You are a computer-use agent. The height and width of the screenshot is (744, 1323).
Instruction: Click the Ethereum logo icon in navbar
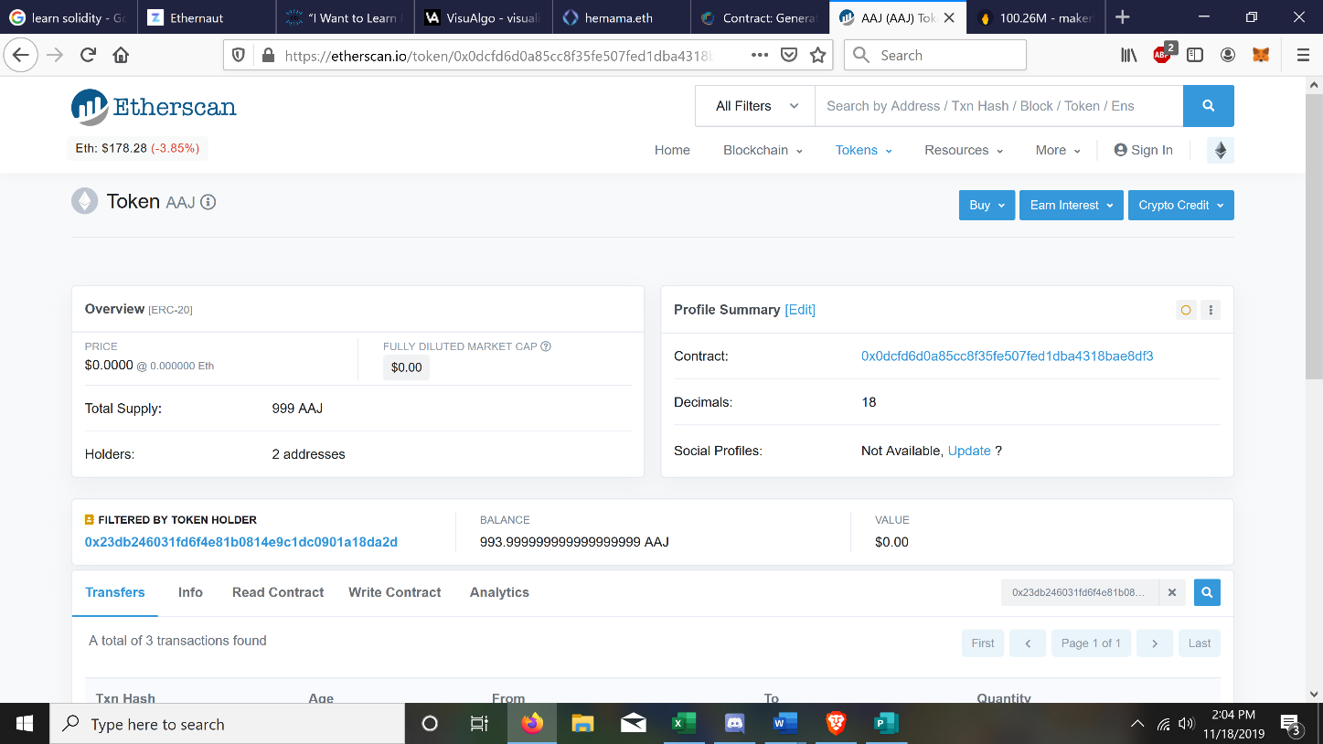point(1220,151)
